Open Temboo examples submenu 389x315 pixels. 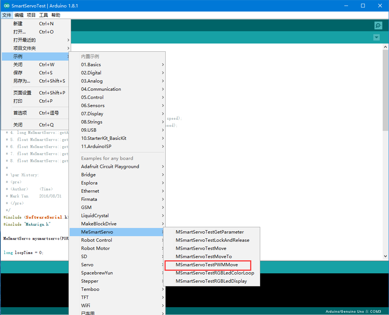[x=117, y=289]
